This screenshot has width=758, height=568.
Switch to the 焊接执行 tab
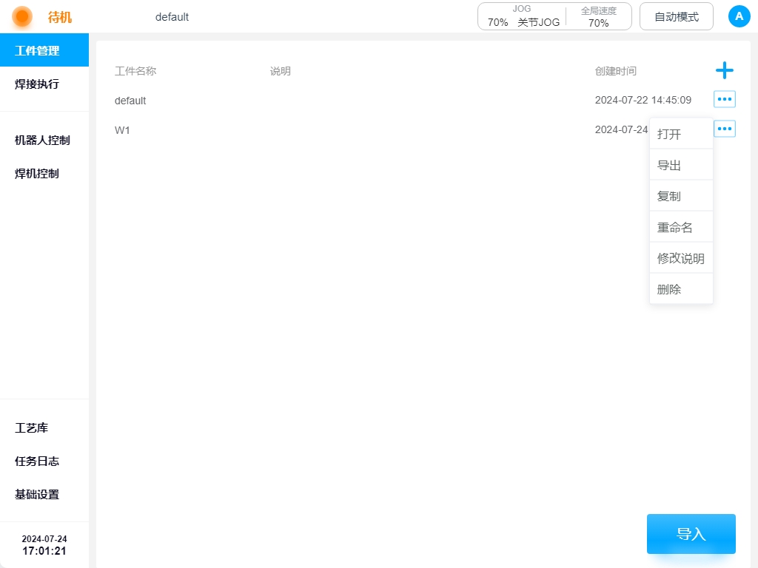[37, 84]
